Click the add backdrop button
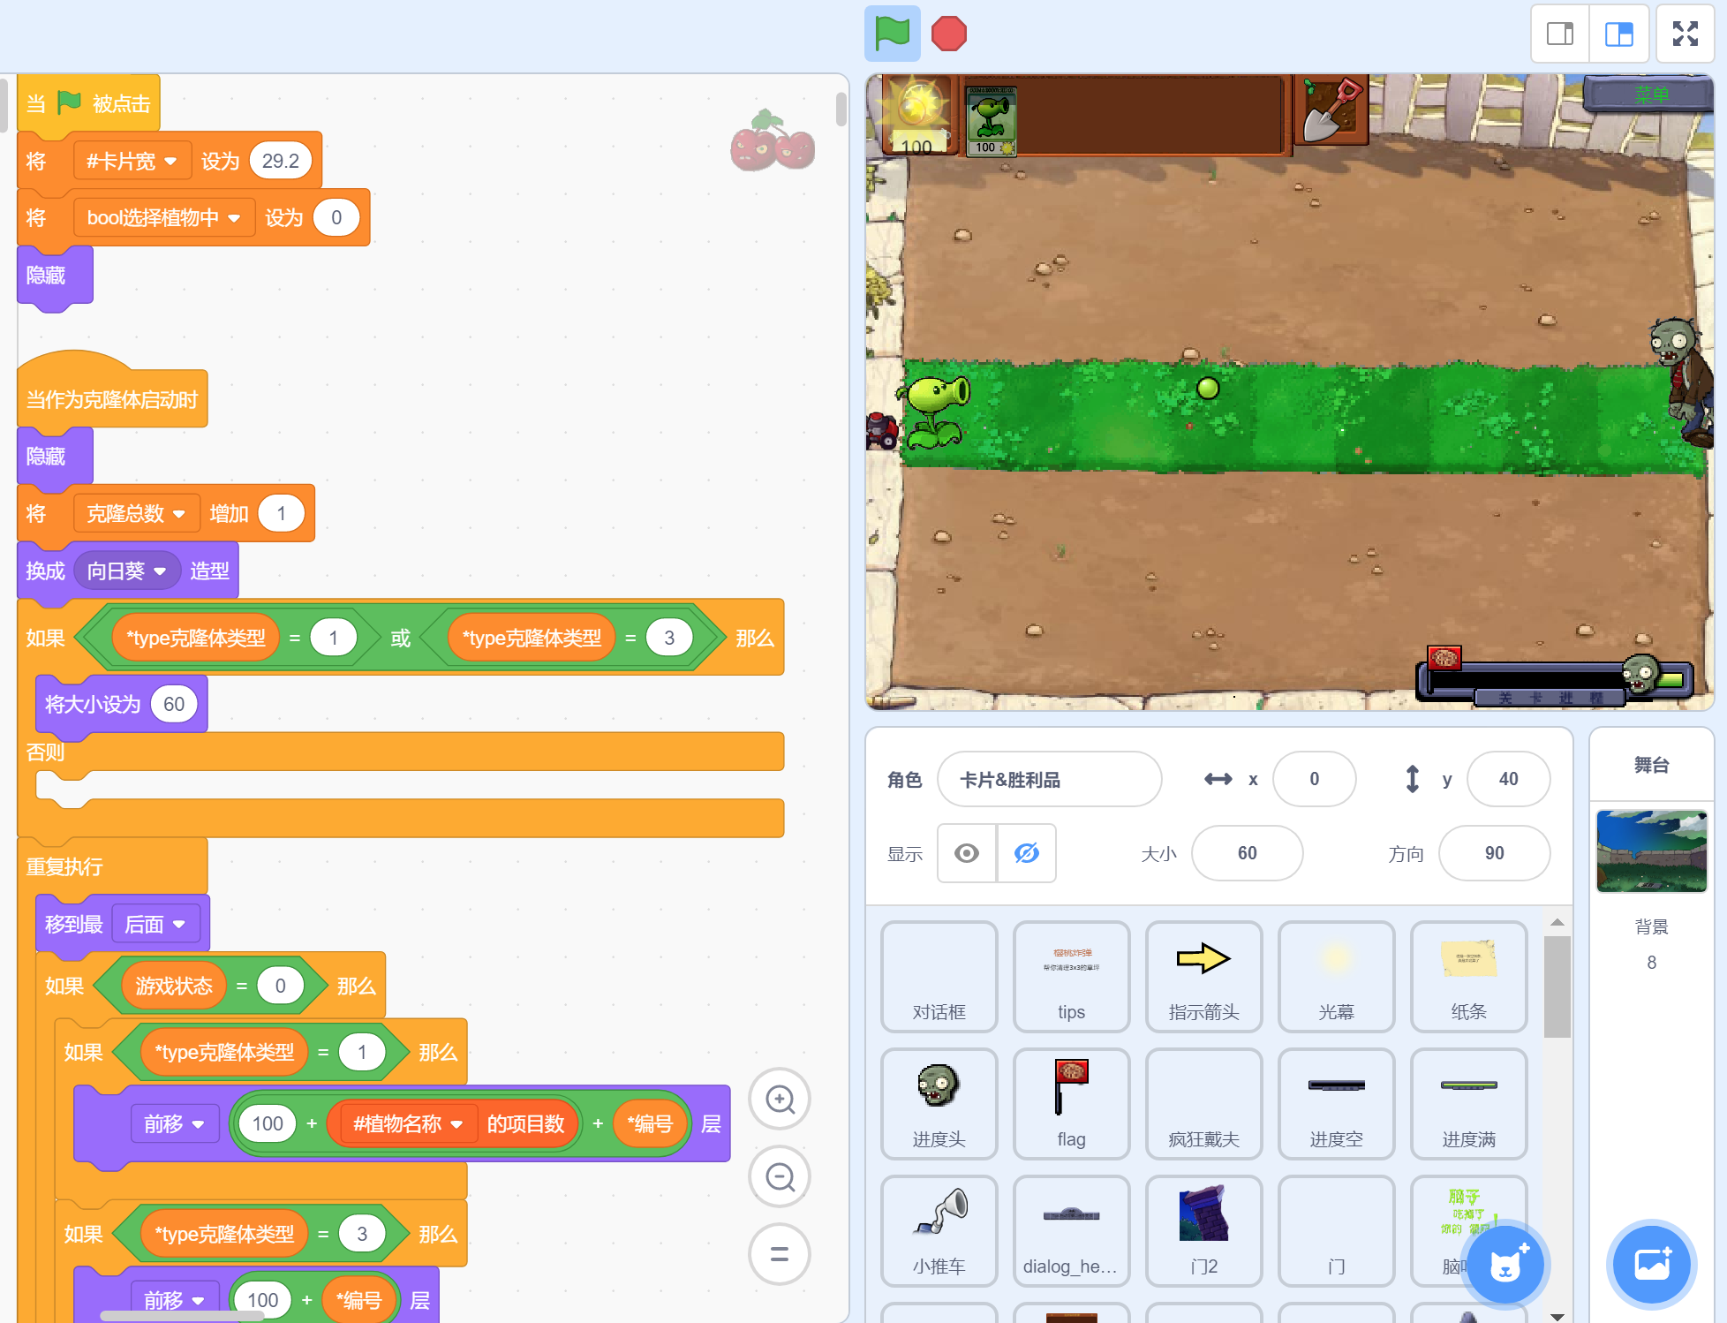The height and width of the screenshot is (1323, 1727). (x=1651, y=1265)
